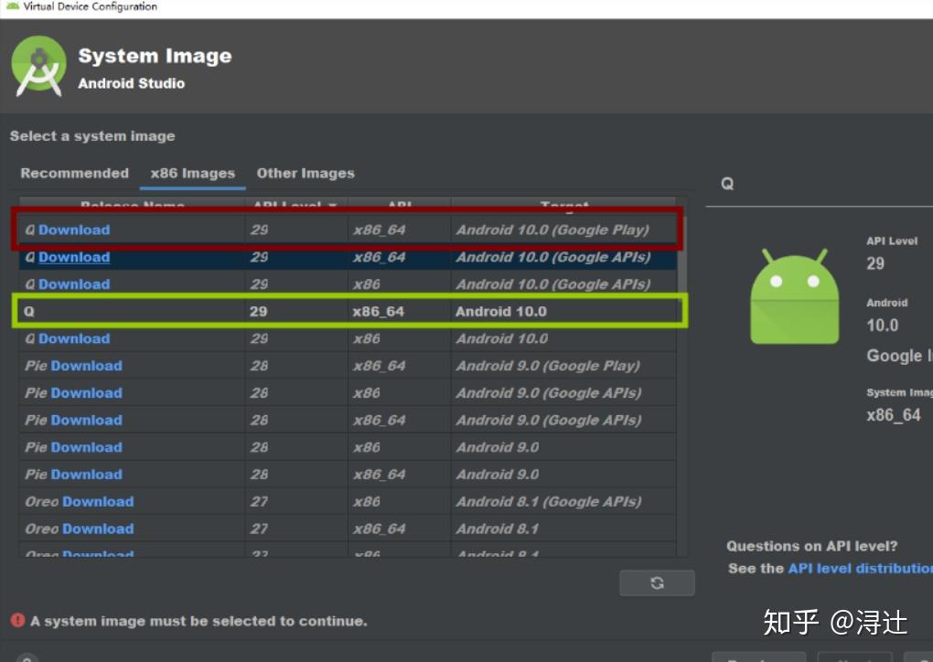
Task: Select the Q Android 10.0 x86_64 row
Action: pyautogui.click(x=274, y=311)
